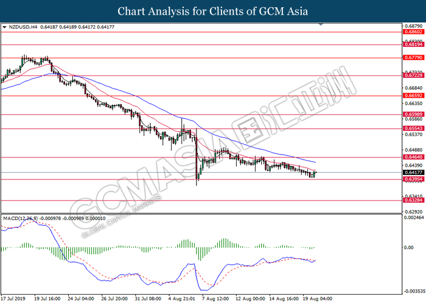Viewport: 426px width, 304px height.
Task: Click the 4 Aug 21:01 time label
Action: [182, 299]
